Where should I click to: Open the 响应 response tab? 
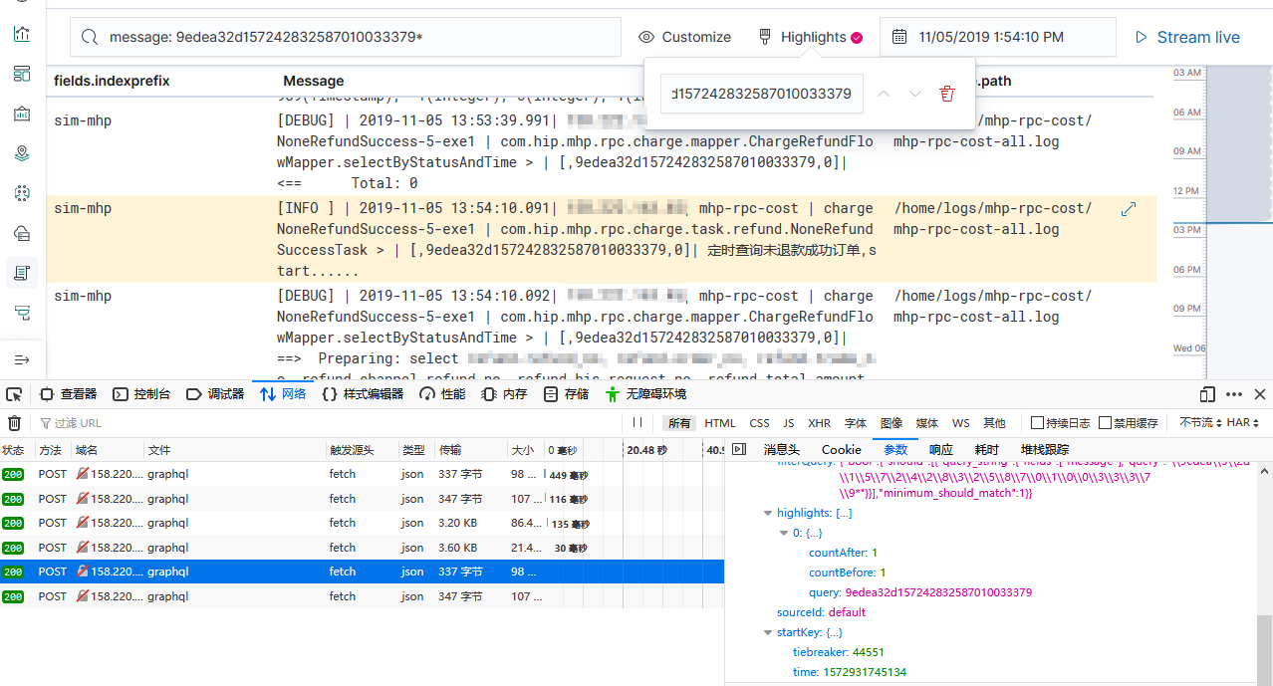tap(941, 450)
